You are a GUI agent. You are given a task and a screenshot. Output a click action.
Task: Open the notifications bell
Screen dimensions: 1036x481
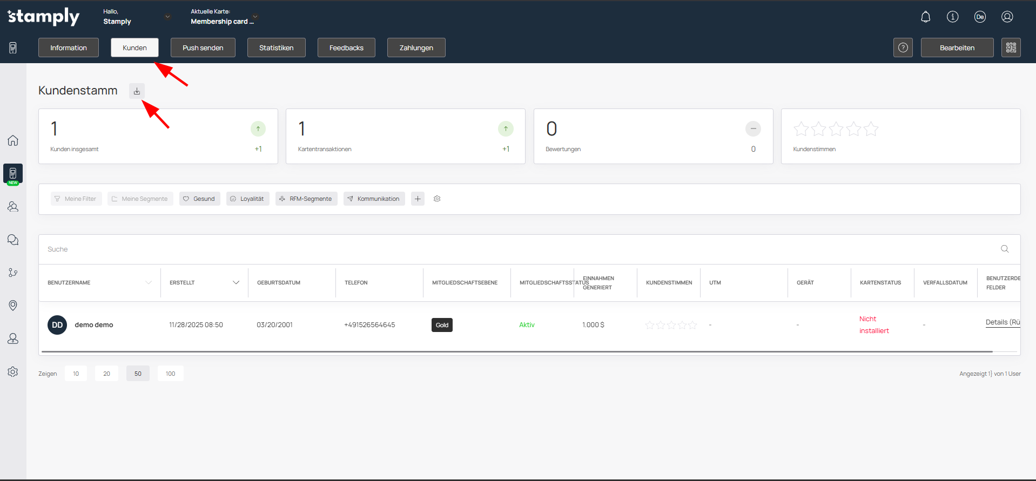(925, 17)
